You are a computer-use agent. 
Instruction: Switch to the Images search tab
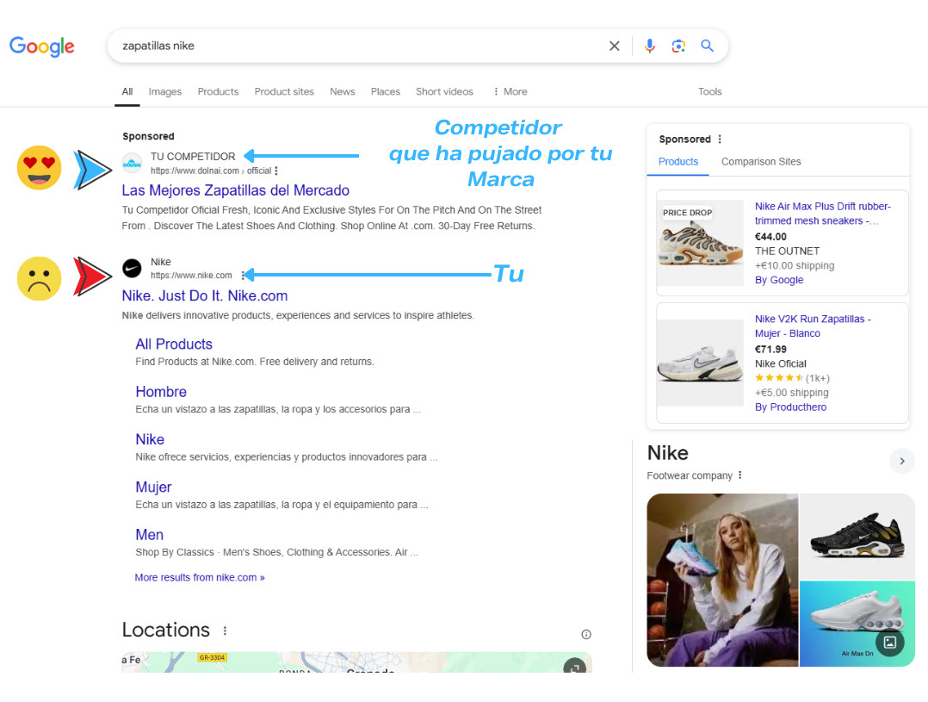164,91
